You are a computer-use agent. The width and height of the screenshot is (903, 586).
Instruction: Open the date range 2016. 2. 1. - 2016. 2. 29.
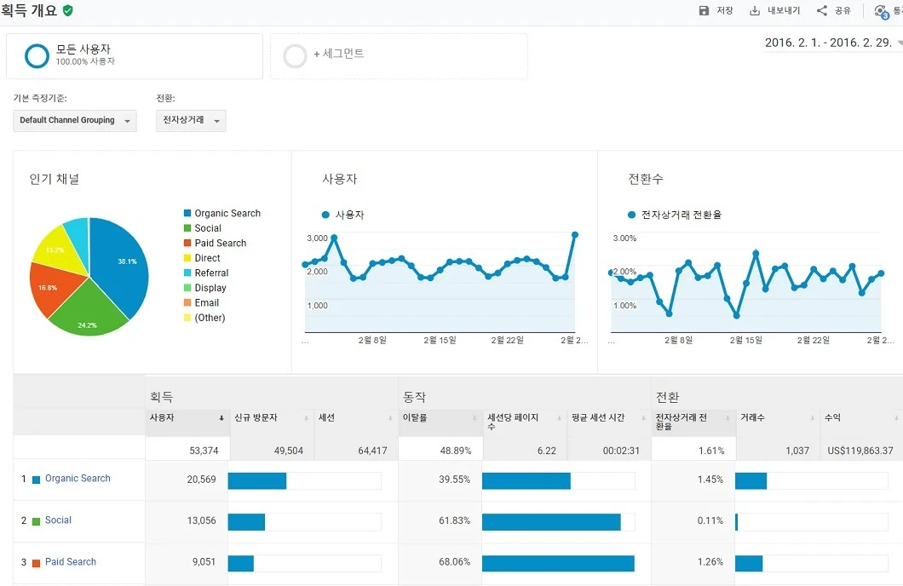833,43
